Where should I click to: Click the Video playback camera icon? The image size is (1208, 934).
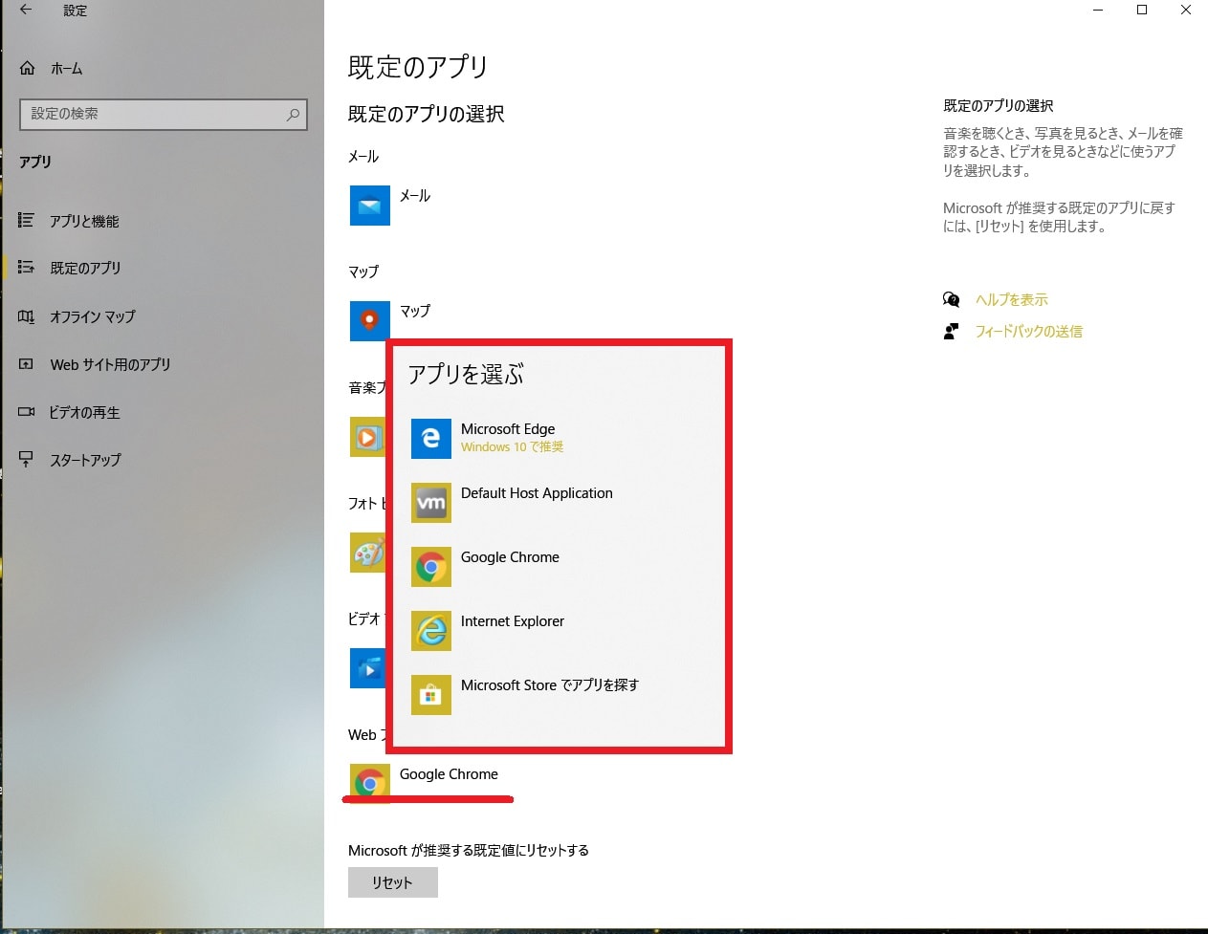[x=26, y=412]
